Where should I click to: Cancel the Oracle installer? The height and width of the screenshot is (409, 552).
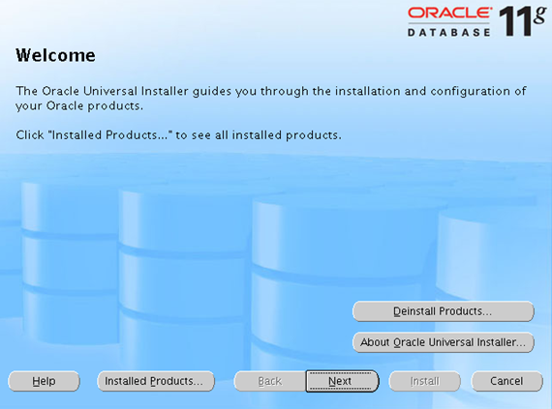pos(506,381)
